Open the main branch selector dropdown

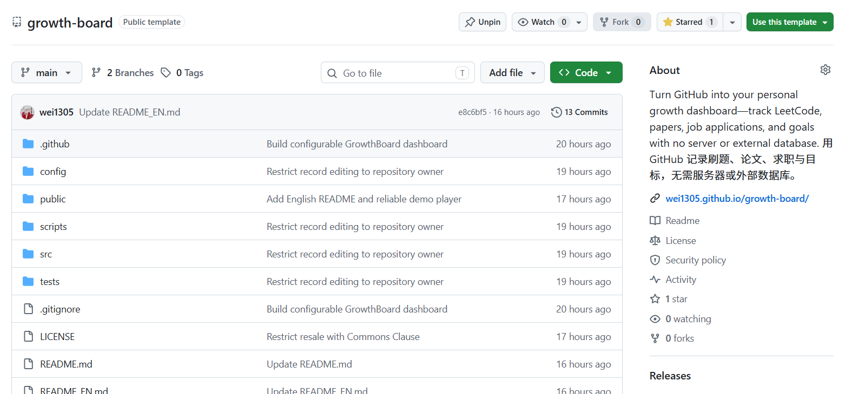point(47,72)
